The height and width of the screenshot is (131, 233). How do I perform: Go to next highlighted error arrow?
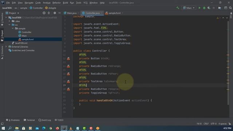tap(227, 18)
